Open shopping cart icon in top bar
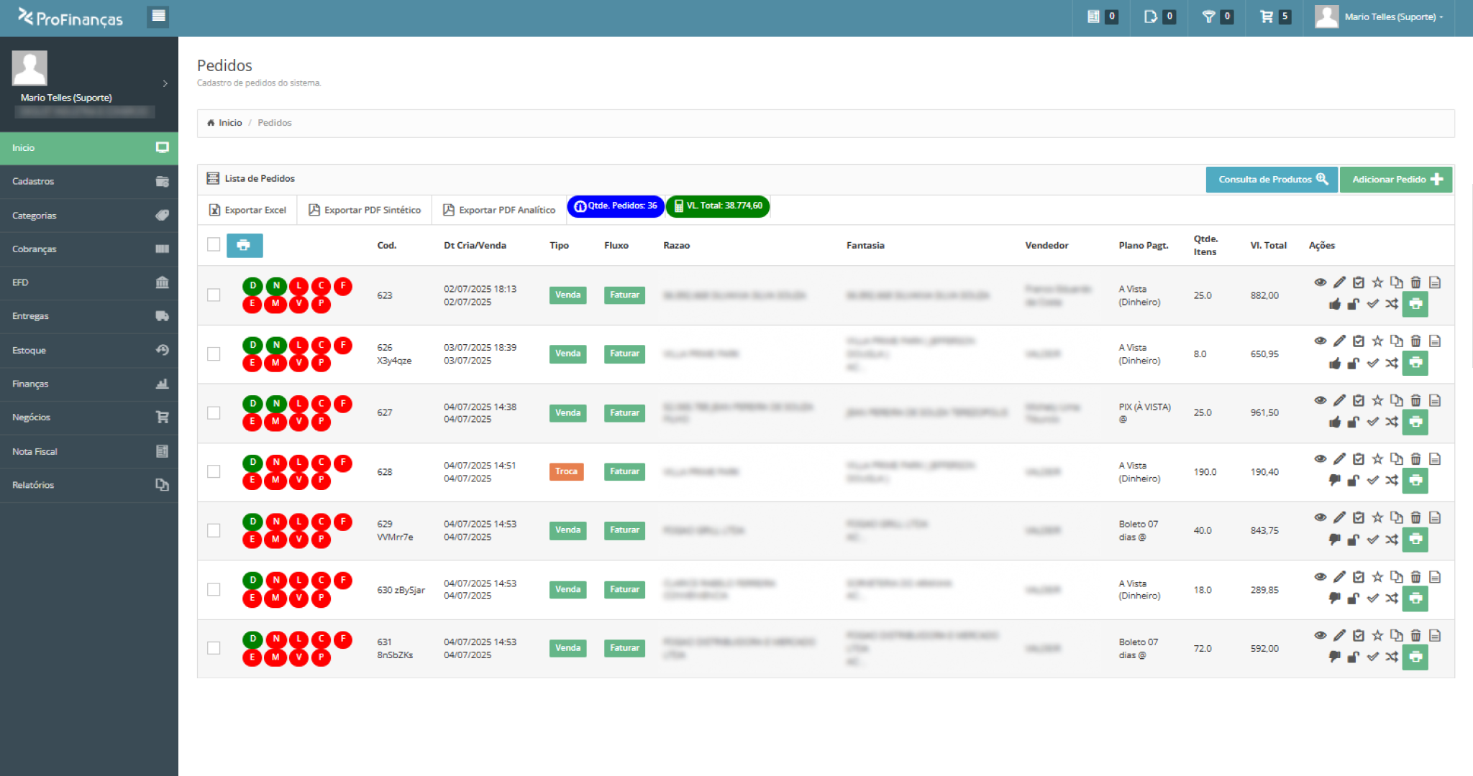Image resolution: width=1473 pixels, height=776 pixels. point(1267,17)
